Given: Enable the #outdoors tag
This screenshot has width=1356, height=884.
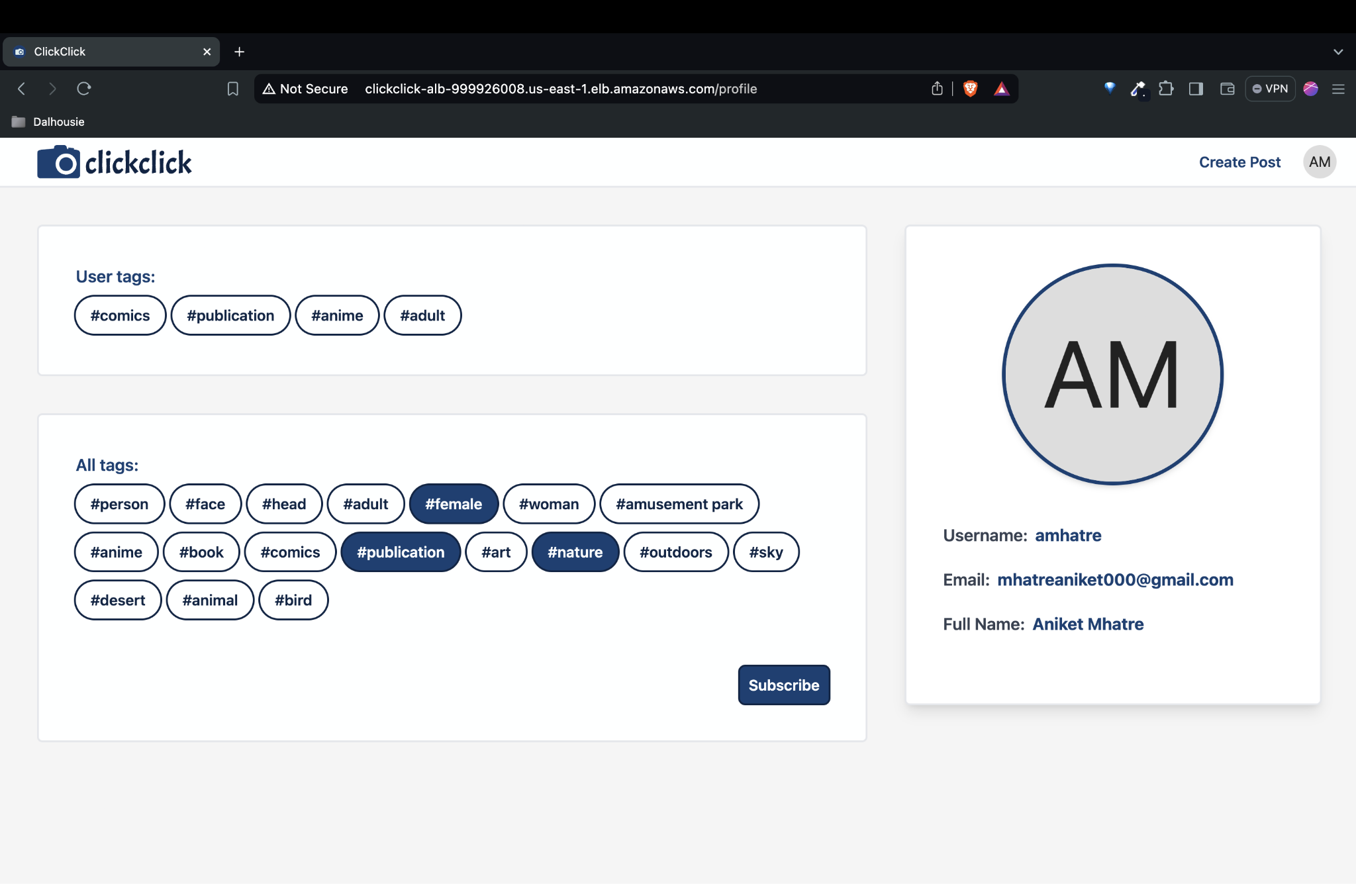Looking at the screenshot, I should [x=675, y=552].
